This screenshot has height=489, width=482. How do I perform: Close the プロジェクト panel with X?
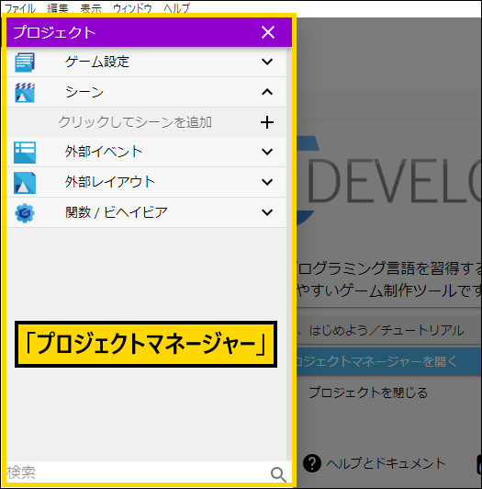tap(268, 32)
